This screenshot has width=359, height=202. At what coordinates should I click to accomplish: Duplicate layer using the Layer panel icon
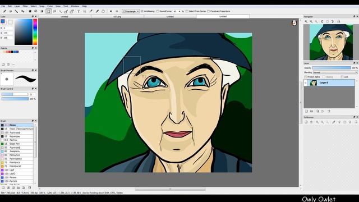pyautogui.click(x=317, y=111)
